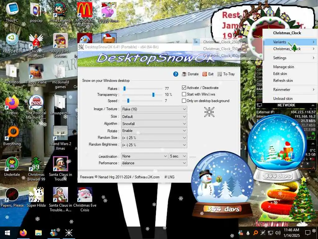Toggle the Activate / Deactivate checkbox
This screenshot has width=318, height=239.
pyautogui.click(x=184, y=87)
